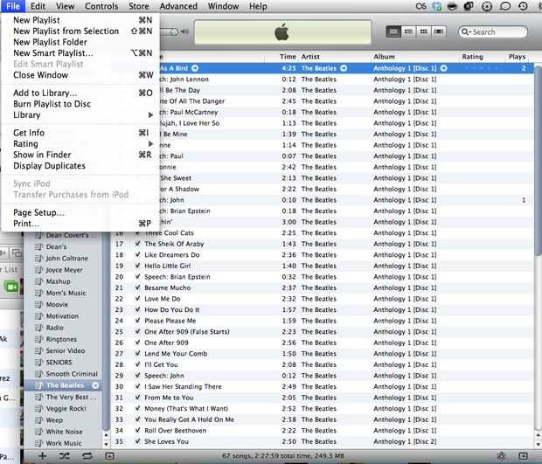Choose New Smart Playlist menu item
Screen dimensions: 542x464
[80, 52]
